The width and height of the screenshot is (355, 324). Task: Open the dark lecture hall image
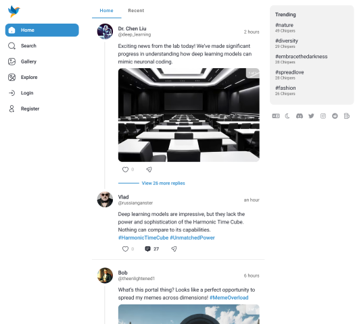(189, 115)
